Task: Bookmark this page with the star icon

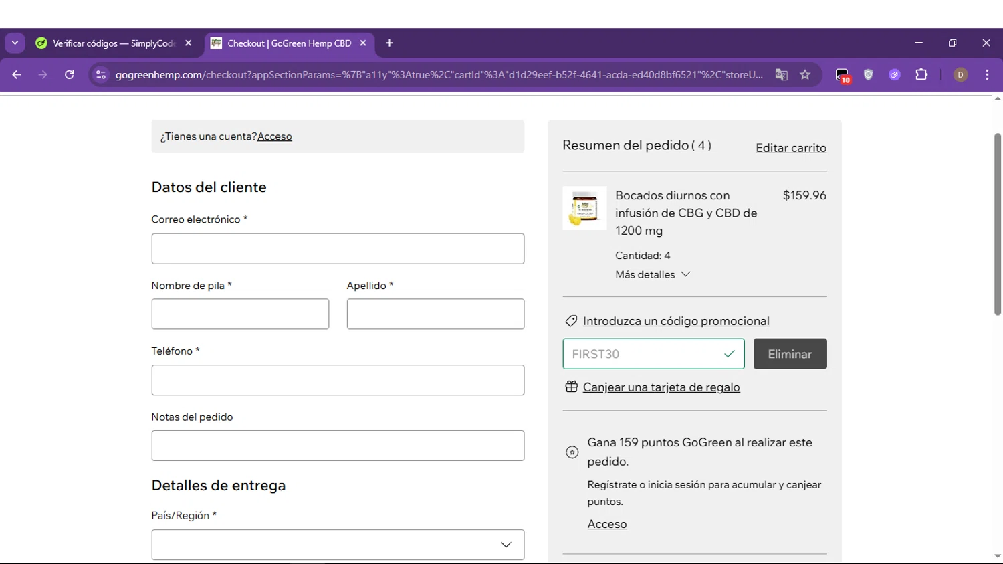Action: click(x=805, y=74)
